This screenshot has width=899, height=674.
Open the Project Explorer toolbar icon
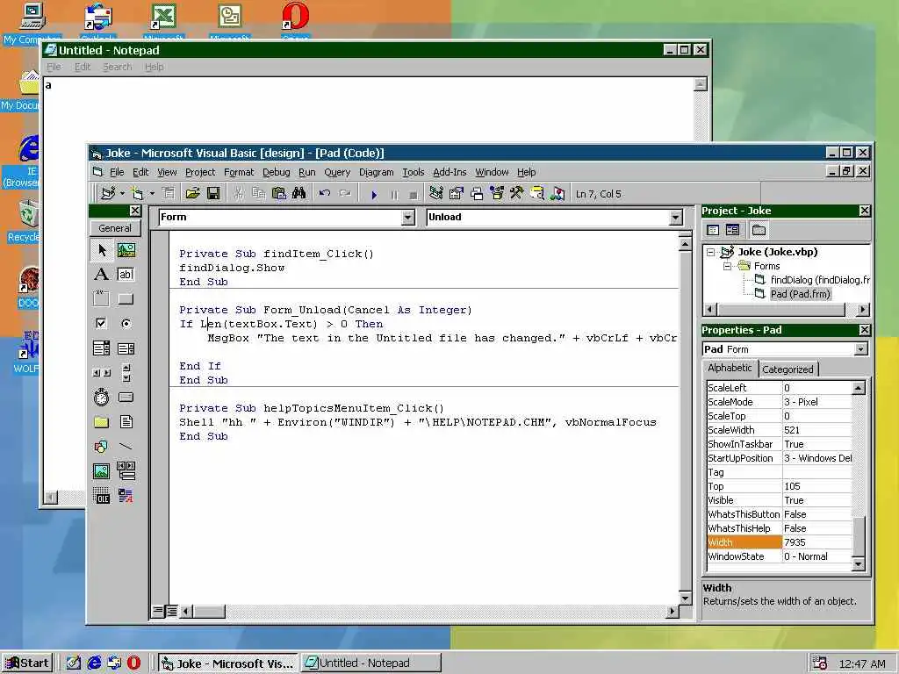click(x=435, y=194)
